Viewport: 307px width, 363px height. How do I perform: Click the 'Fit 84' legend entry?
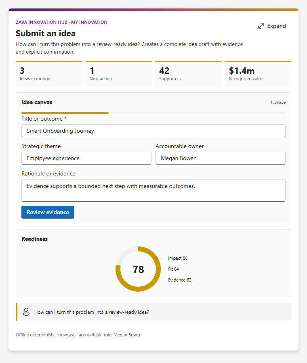(x=173, y=269)
